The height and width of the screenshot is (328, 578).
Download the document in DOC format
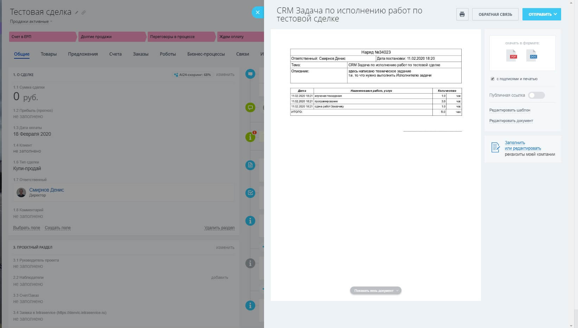[532, 56]
